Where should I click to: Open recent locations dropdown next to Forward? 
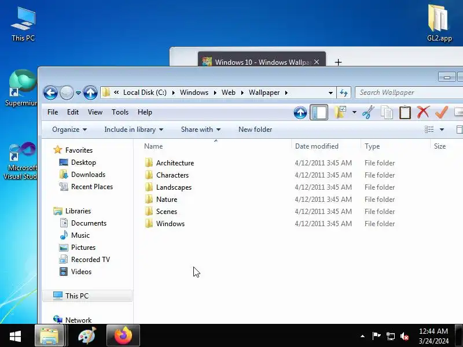(78, 93)
